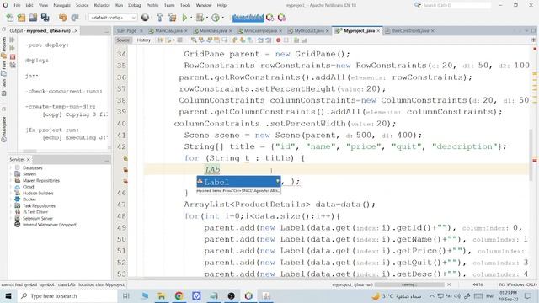Close the Output myproject_ panel tab

pyautogui.click(x=76, y=31)
